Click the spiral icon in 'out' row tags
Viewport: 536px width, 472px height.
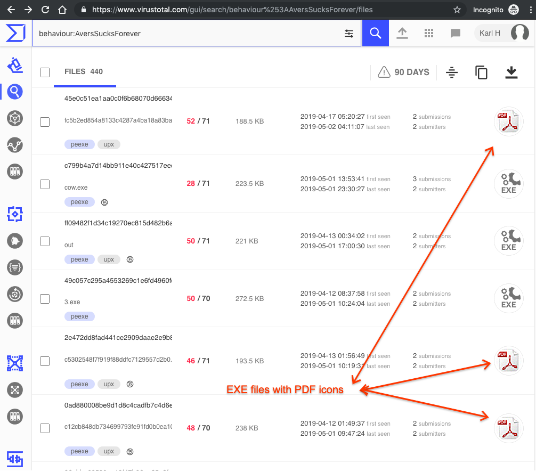[x=130, y=259]
